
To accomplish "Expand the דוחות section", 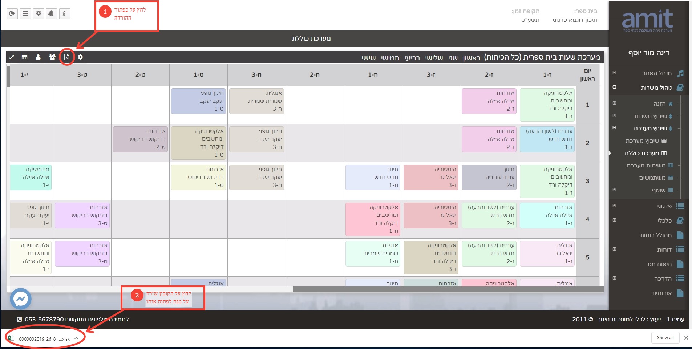I will (x=614, y=249).
